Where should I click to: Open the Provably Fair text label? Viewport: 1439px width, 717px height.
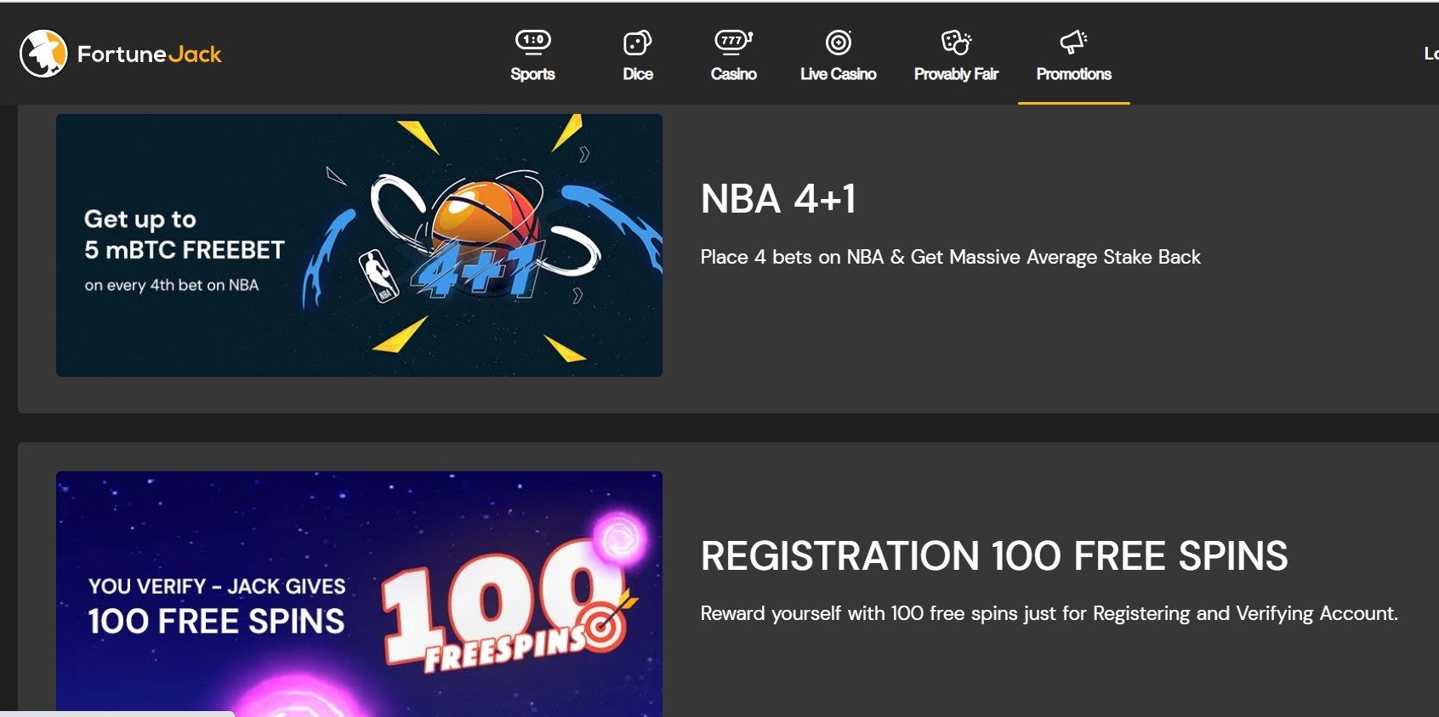(956, 75)
